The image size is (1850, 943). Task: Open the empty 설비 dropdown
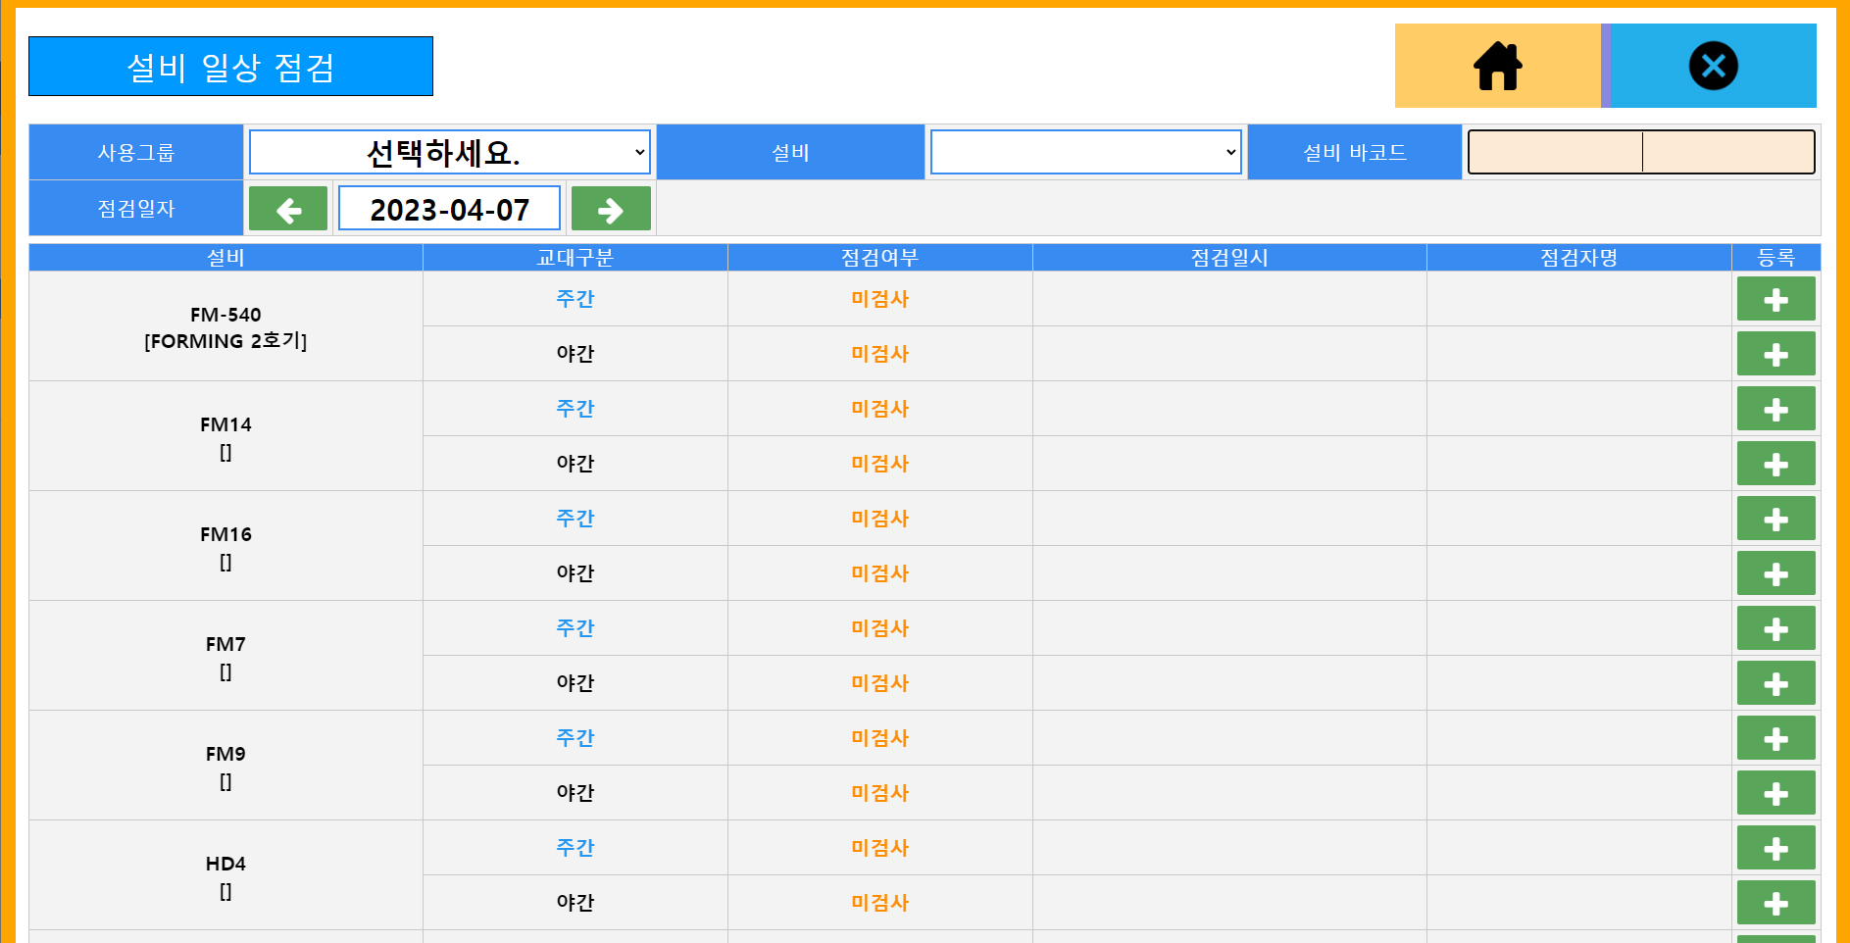(1085, 152)
